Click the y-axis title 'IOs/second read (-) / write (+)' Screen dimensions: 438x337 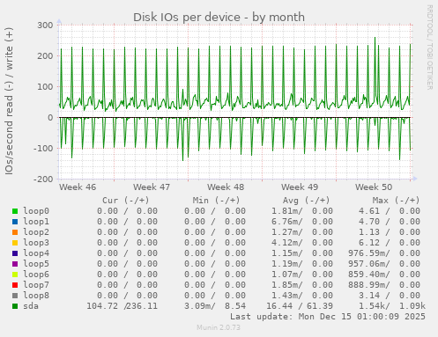[9, 101]
